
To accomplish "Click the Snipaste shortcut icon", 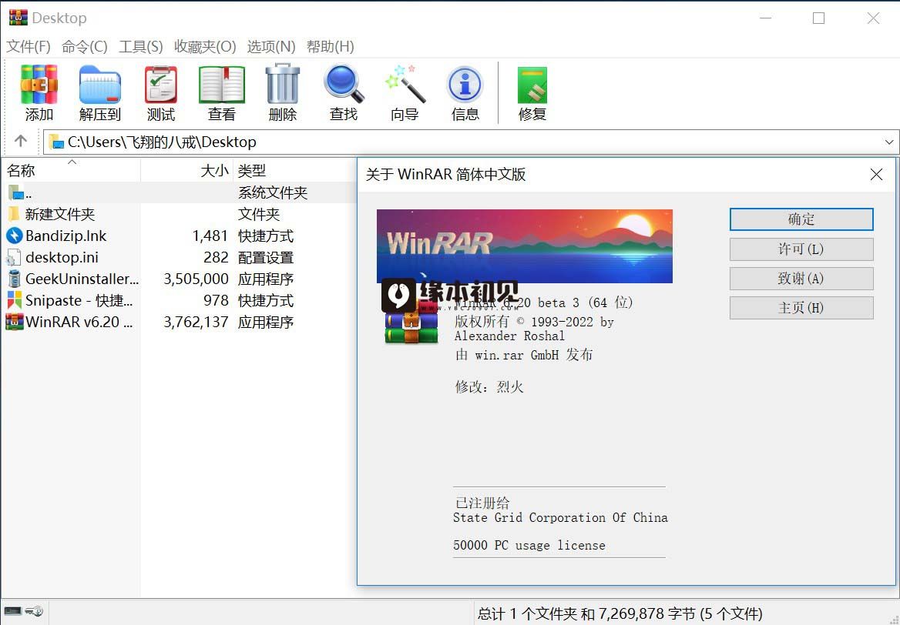I will [14, 300].
